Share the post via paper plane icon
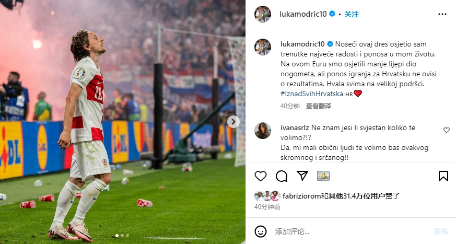Screen dimensions: 456x244 pos(302,176)
